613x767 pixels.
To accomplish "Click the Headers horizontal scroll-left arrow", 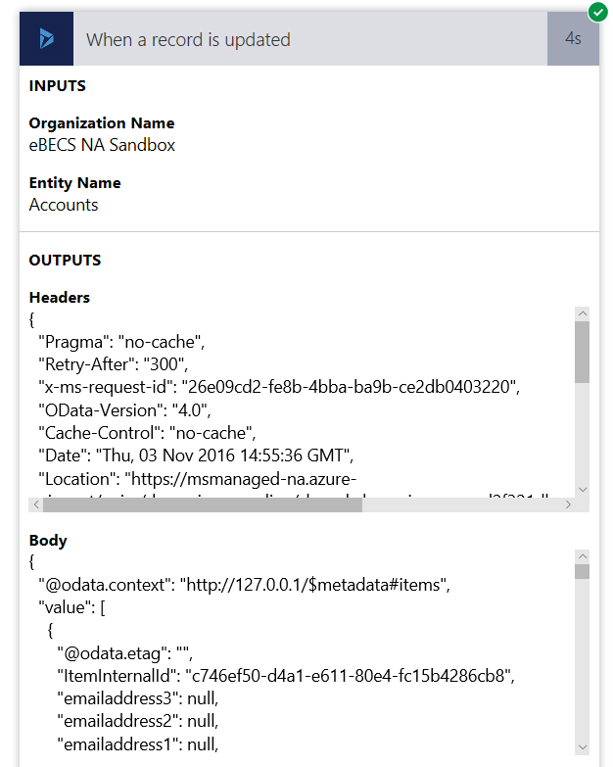I will 35,504.
